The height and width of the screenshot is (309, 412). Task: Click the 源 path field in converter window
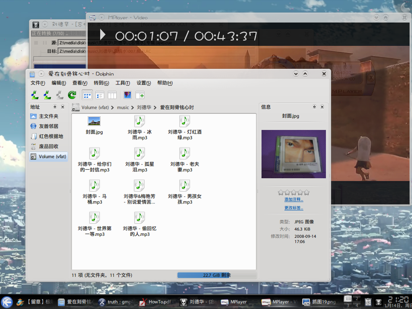72,43
